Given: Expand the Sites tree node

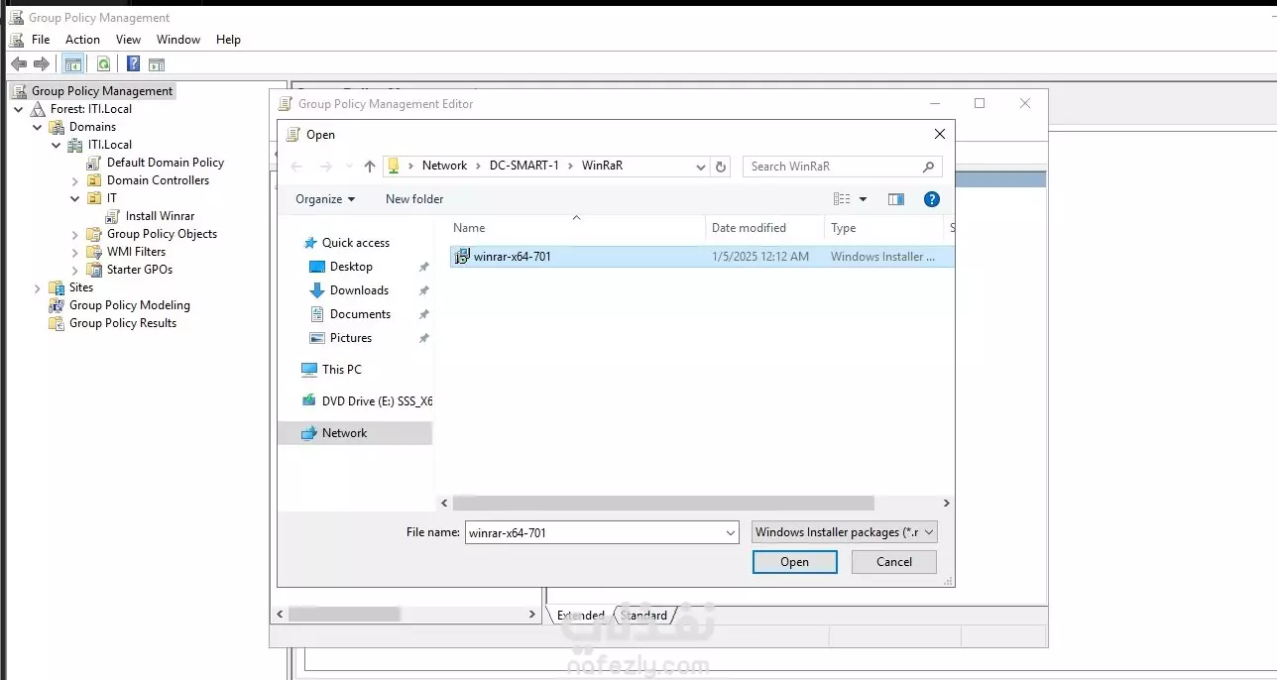Looking at the screenshot, I should 38,287.
